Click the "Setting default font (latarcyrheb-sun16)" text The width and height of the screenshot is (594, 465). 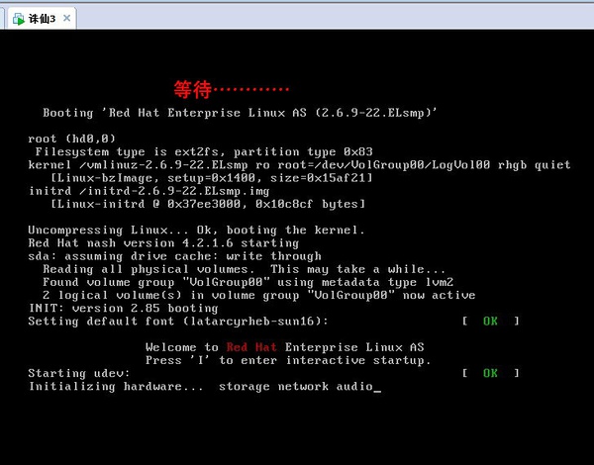[178, 322]
